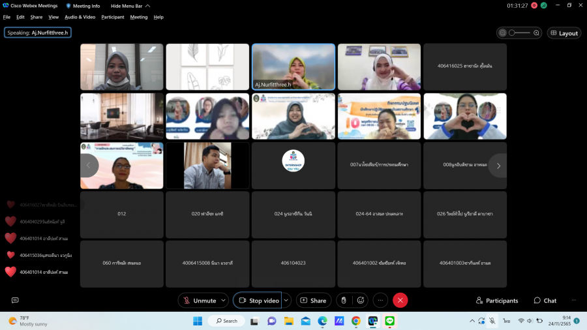
Task: Open the Participant menu
Action: click(x=112, y=17)
